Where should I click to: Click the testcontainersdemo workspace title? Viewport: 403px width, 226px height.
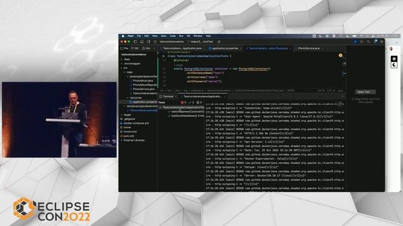coord(172,42)
